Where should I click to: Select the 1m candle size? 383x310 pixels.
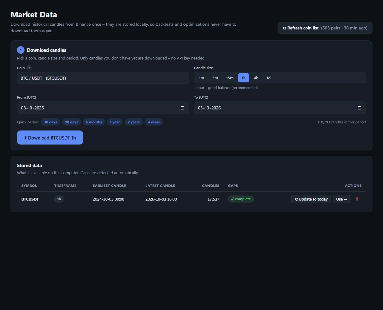pos(201,78)
